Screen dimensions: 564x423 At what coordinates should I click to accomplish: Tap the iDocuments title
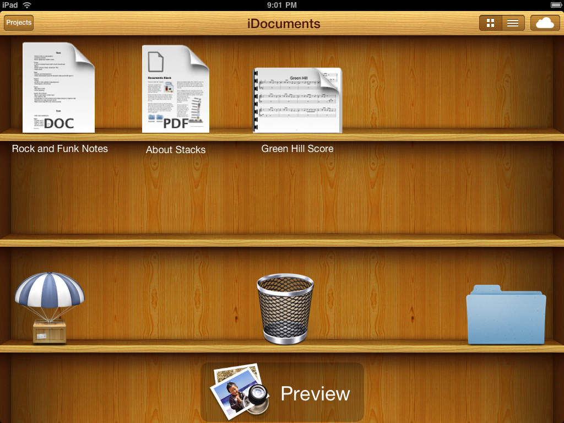284,23
